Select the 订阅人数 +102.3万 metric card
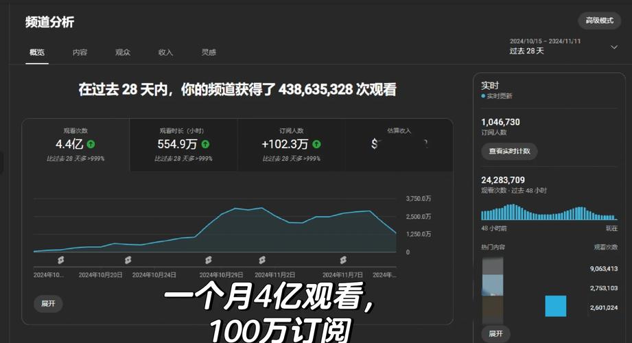 coord(292,145)
